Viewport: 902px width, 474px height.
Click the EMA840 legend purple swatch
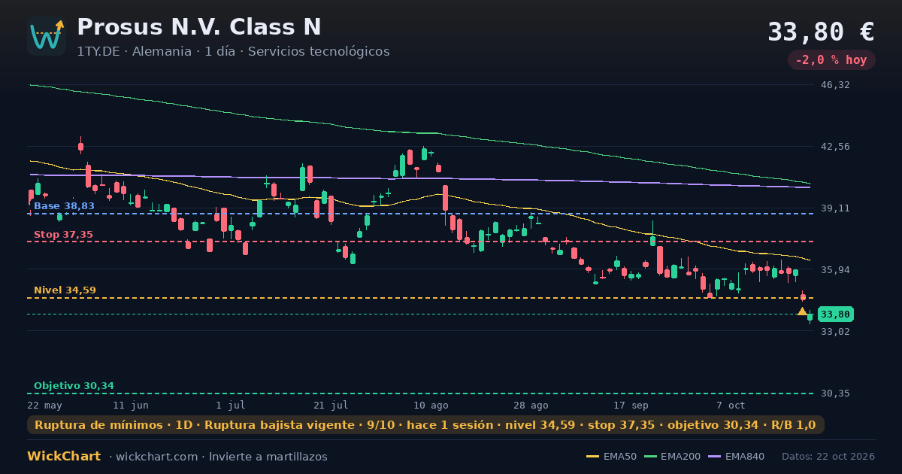[x=713, y=457]
